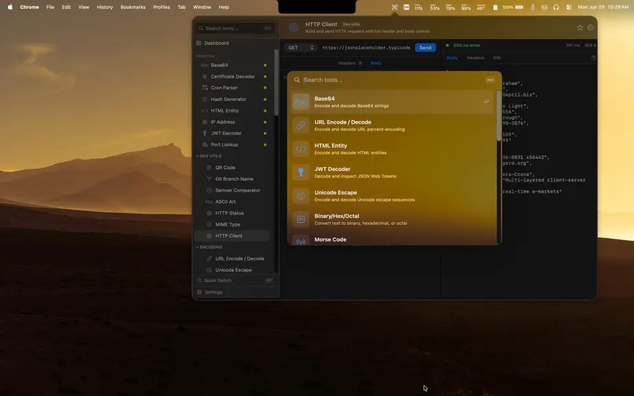Click the Unicode Escape globe icon in results
Viewport: 634px width, 396px height.
(300, 195)
